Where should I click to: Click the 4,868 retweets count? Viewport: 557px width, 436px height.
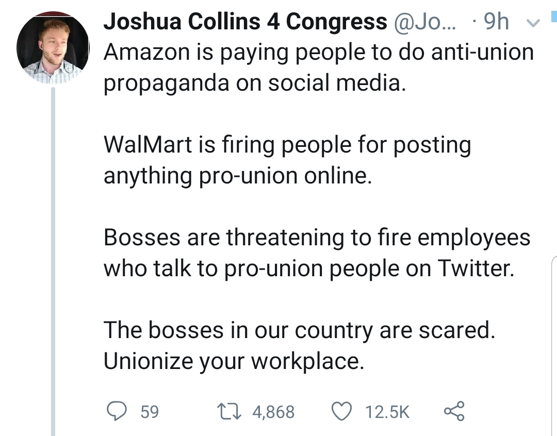(273, 412)
